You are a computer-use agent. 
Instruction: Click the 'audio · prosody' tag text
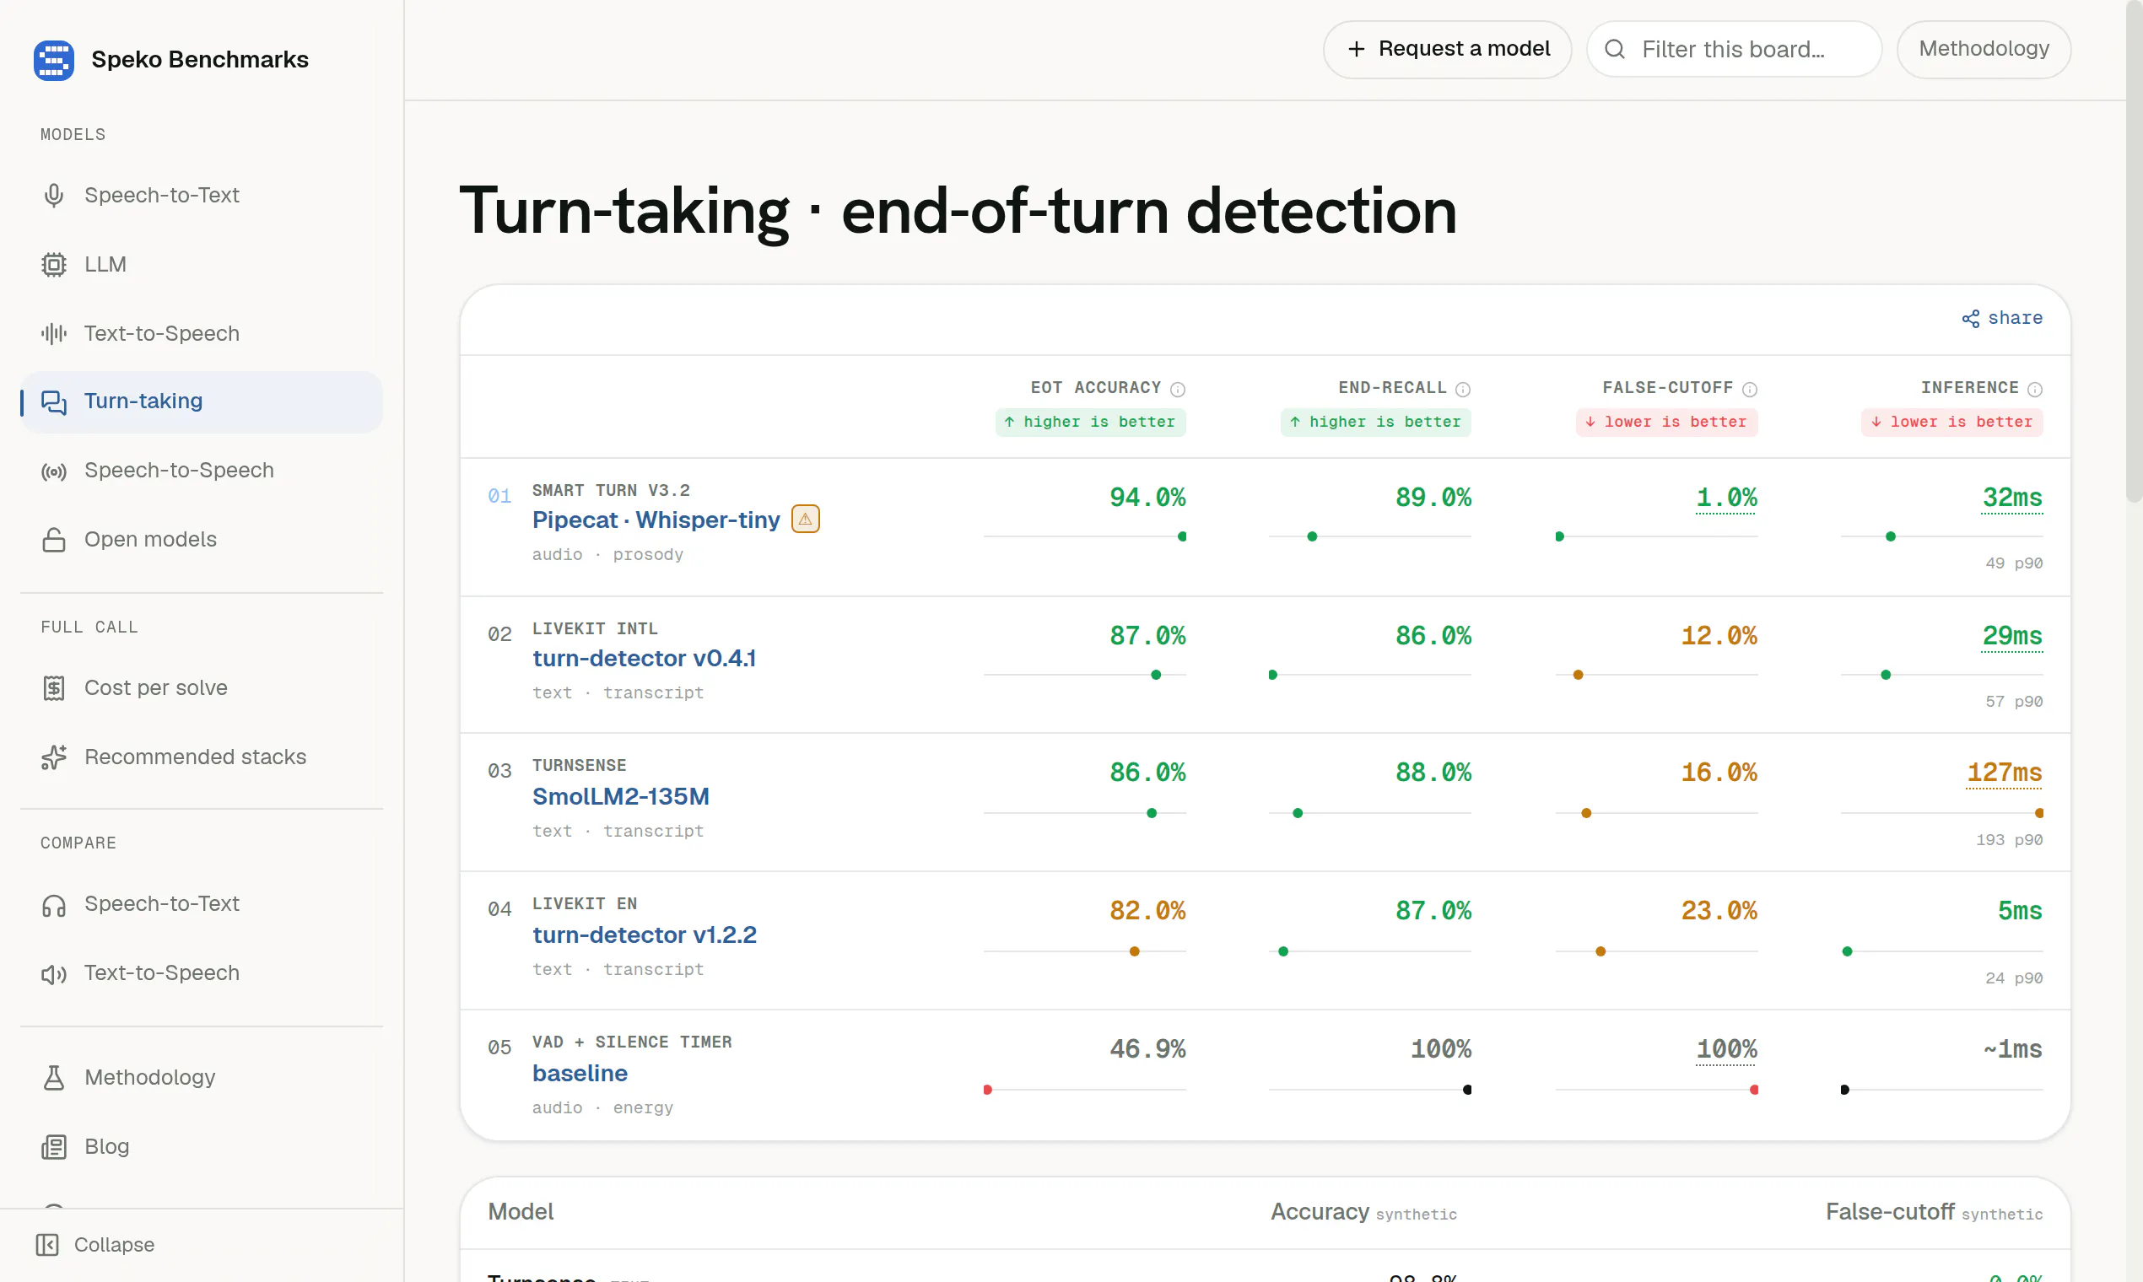pos(607,555)
